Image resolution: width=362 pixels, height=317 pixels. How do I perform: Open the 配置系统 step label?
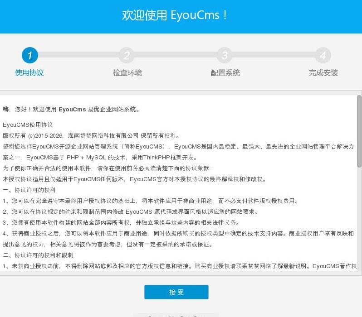[225, 72]
